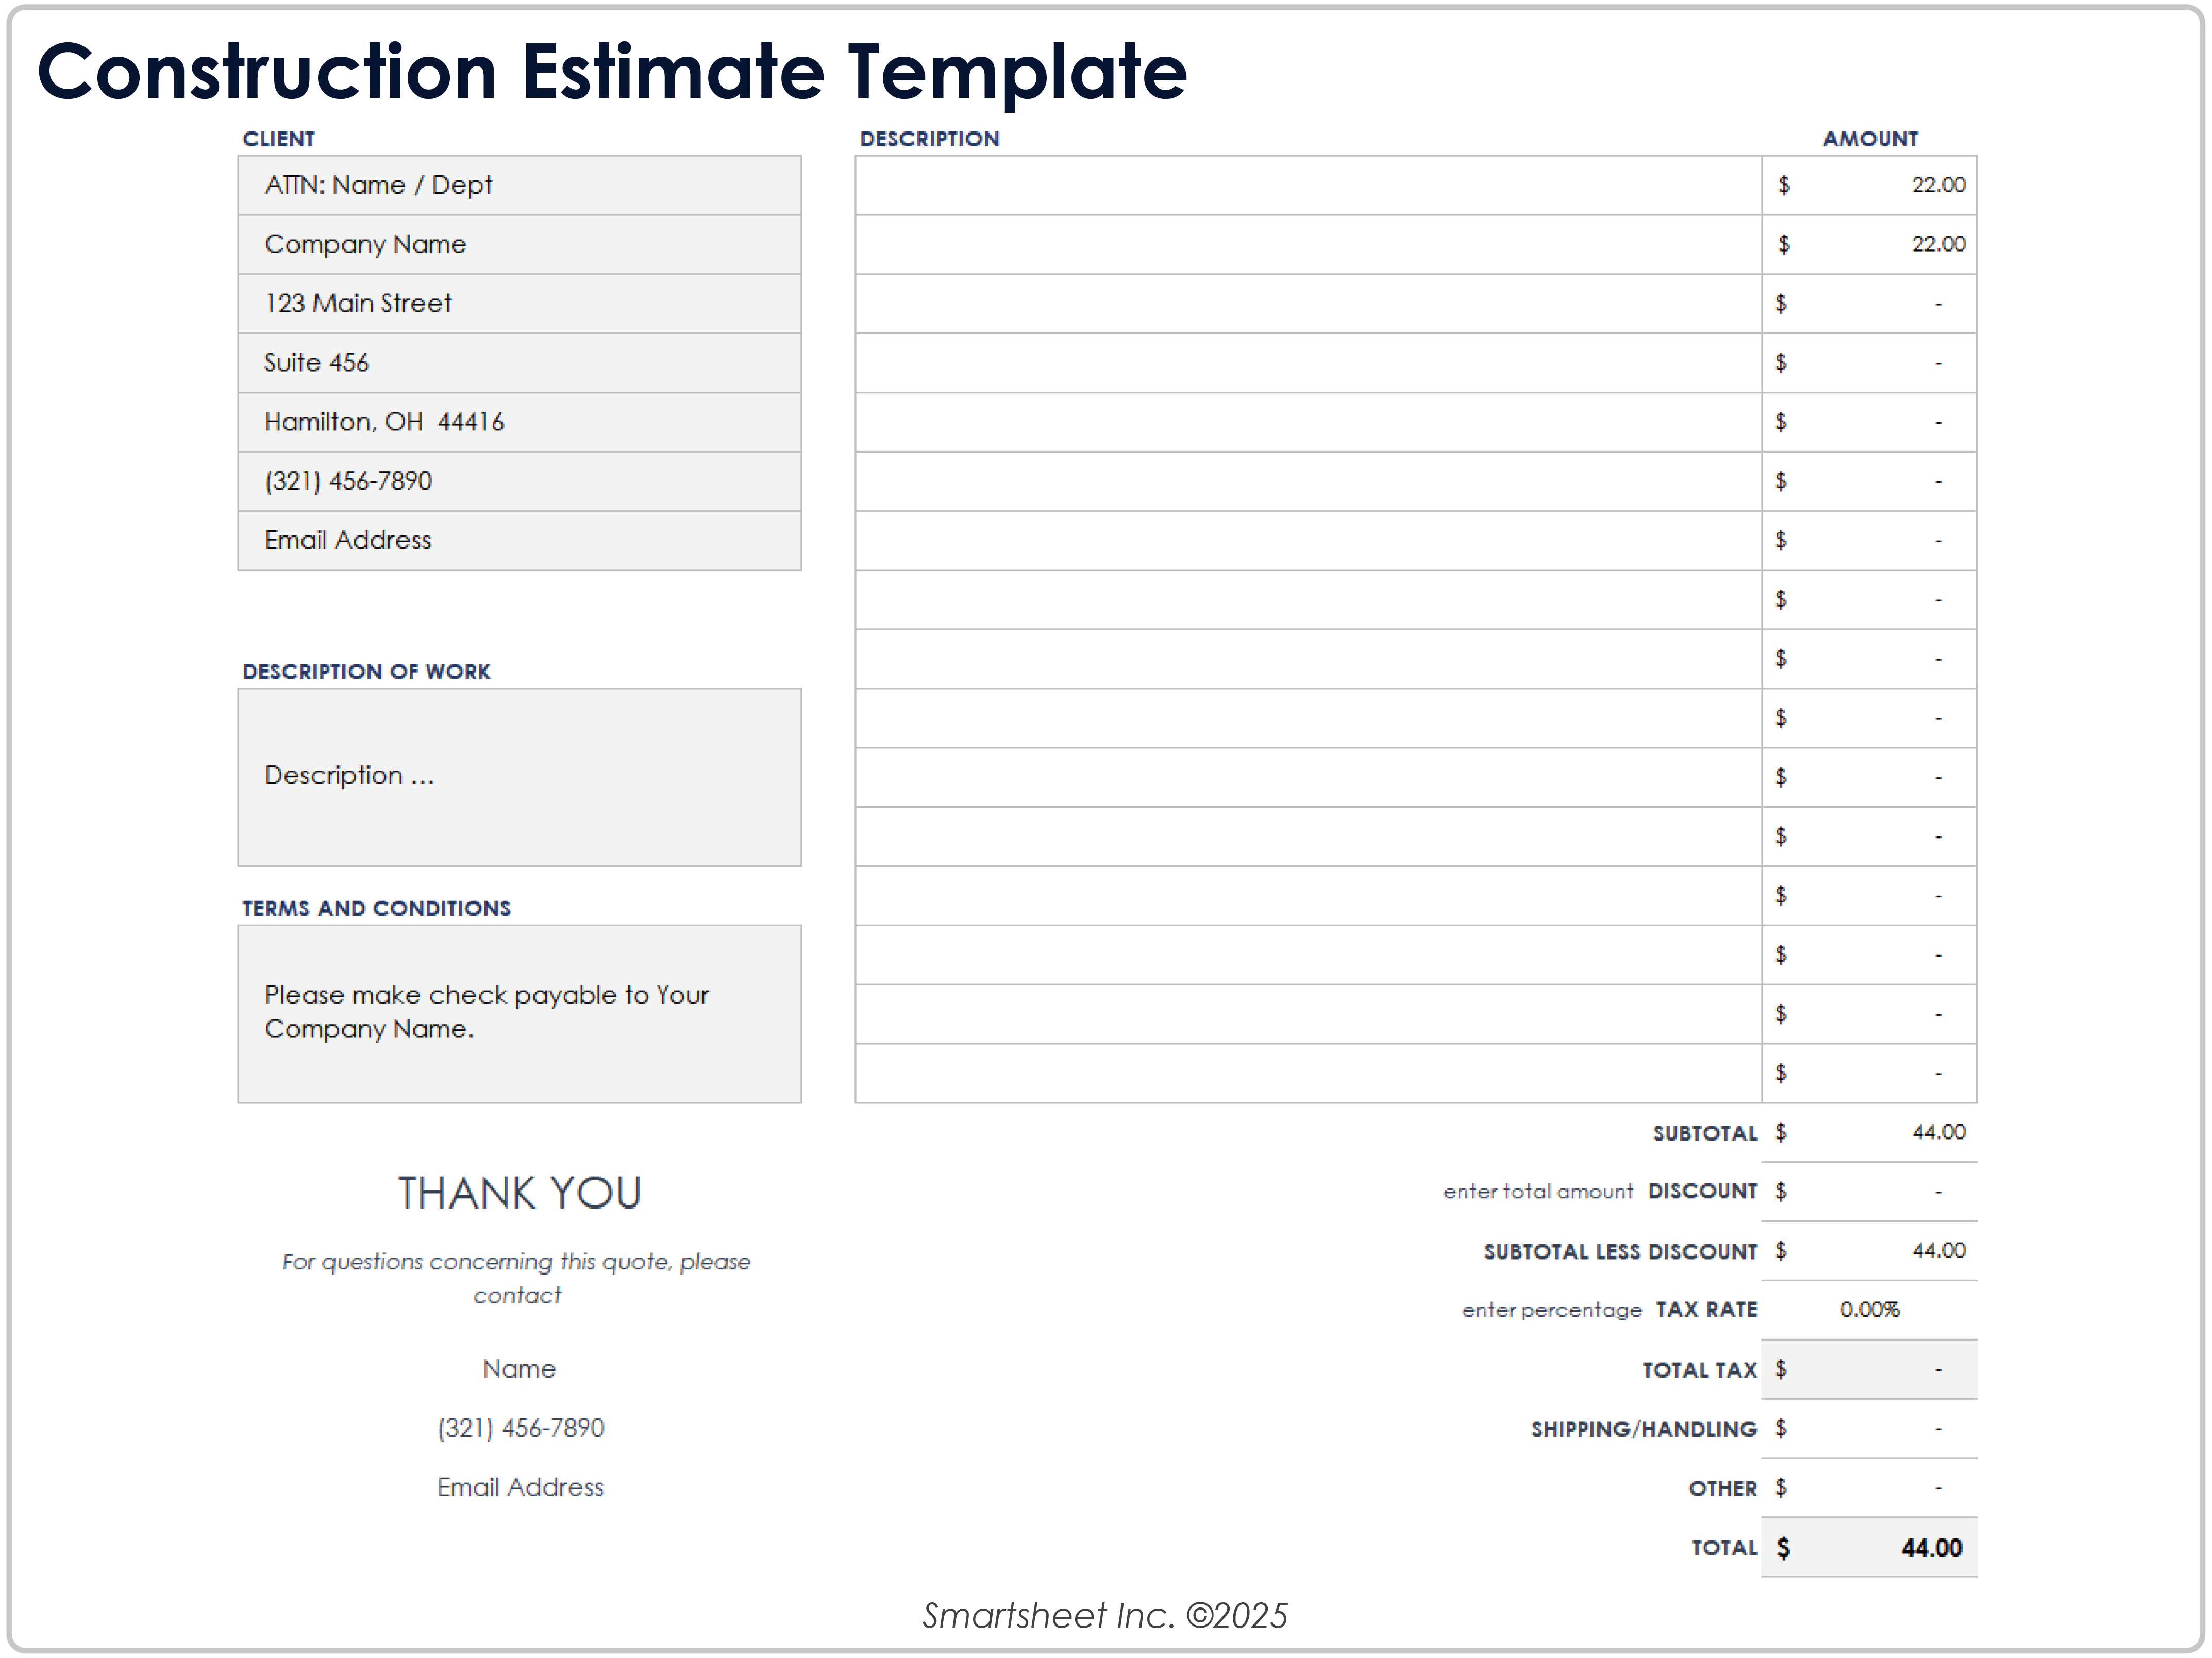Image resolution: width=2212 pixels, height=1658 pixels.
Task: Select the Total 44.00 cell
Action: [x=1868, y=1547]
